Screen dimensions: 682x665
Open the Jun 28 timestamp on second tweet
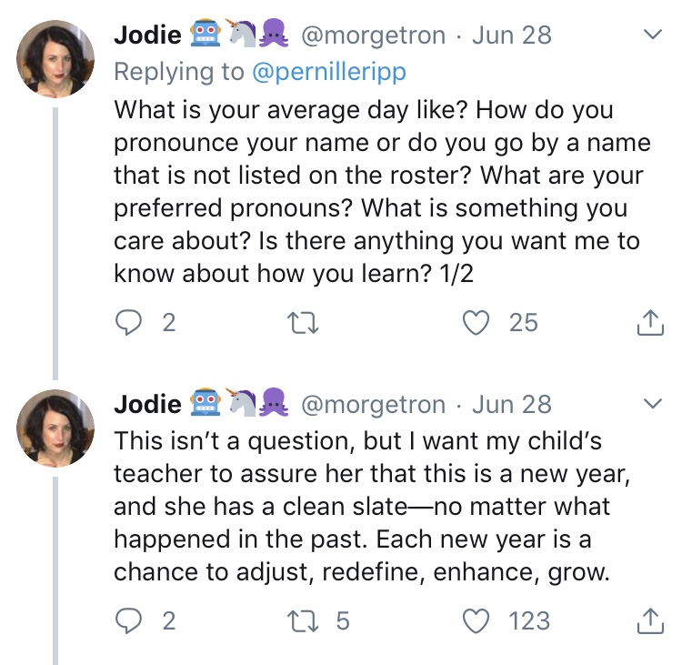pos(512,404)
